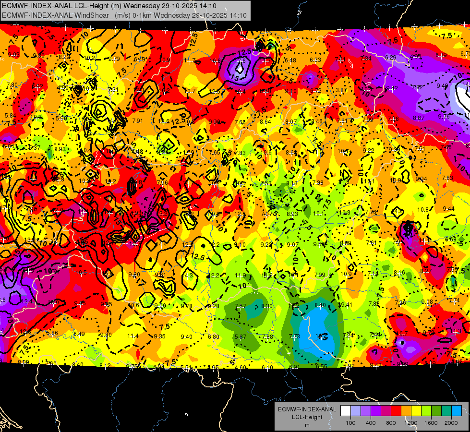470x432 pixels.
Task: Click the grid value '5.86'
Action: 52,333
